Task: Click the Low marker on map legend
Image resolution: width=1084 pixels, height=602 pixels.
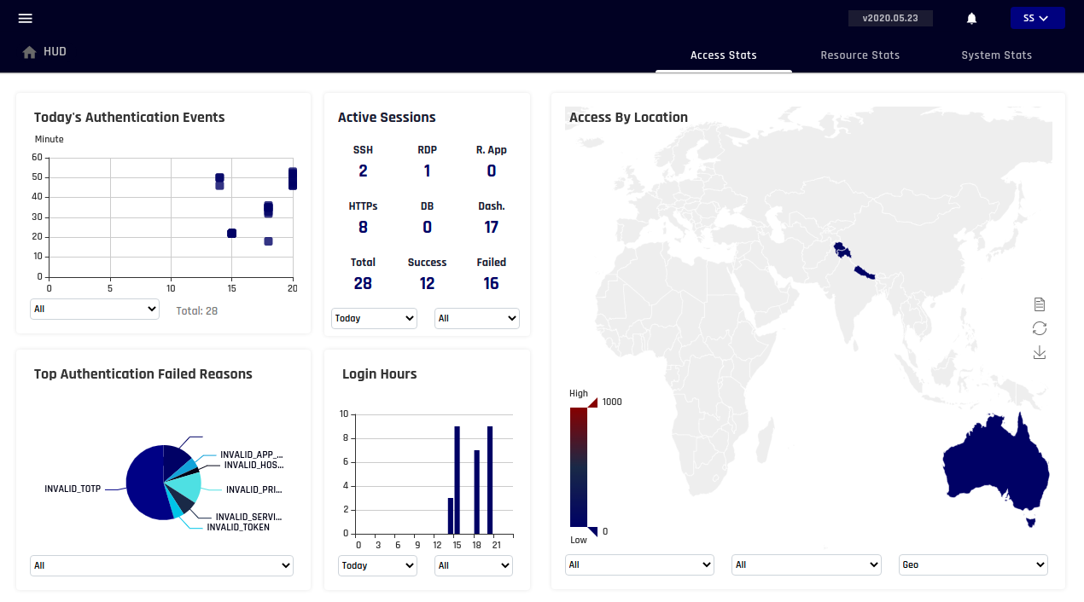Action: 593,531
